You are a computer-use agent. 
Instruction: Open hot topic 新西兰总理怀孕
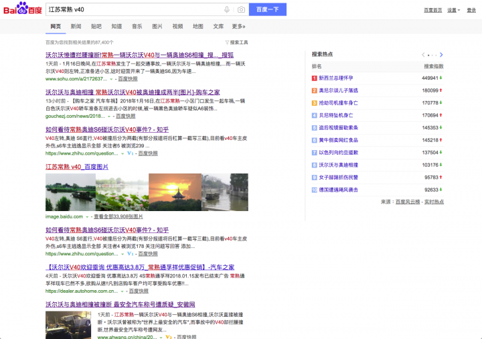click(335, 78)
